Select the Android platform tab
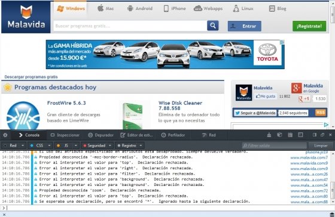The image size is (335, 217). (x=140, y=8)
